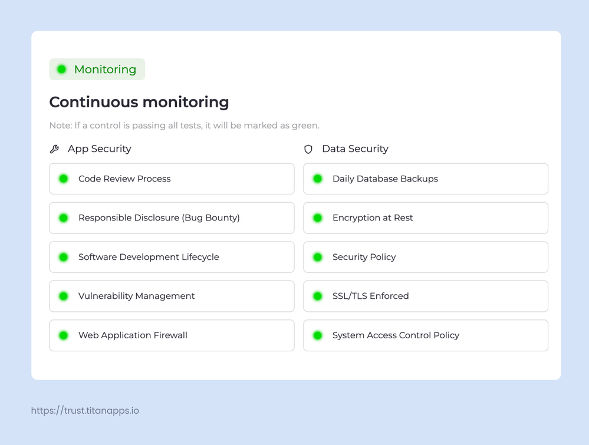Select the App Security section header
Screen dimensions: 589x445
(x=98, y=149)
